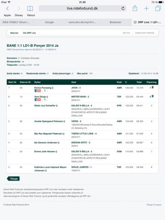Switch to the IKEA FAMILY tab
This screenshot has width=165, height=220.
click(x=16, y=22)
